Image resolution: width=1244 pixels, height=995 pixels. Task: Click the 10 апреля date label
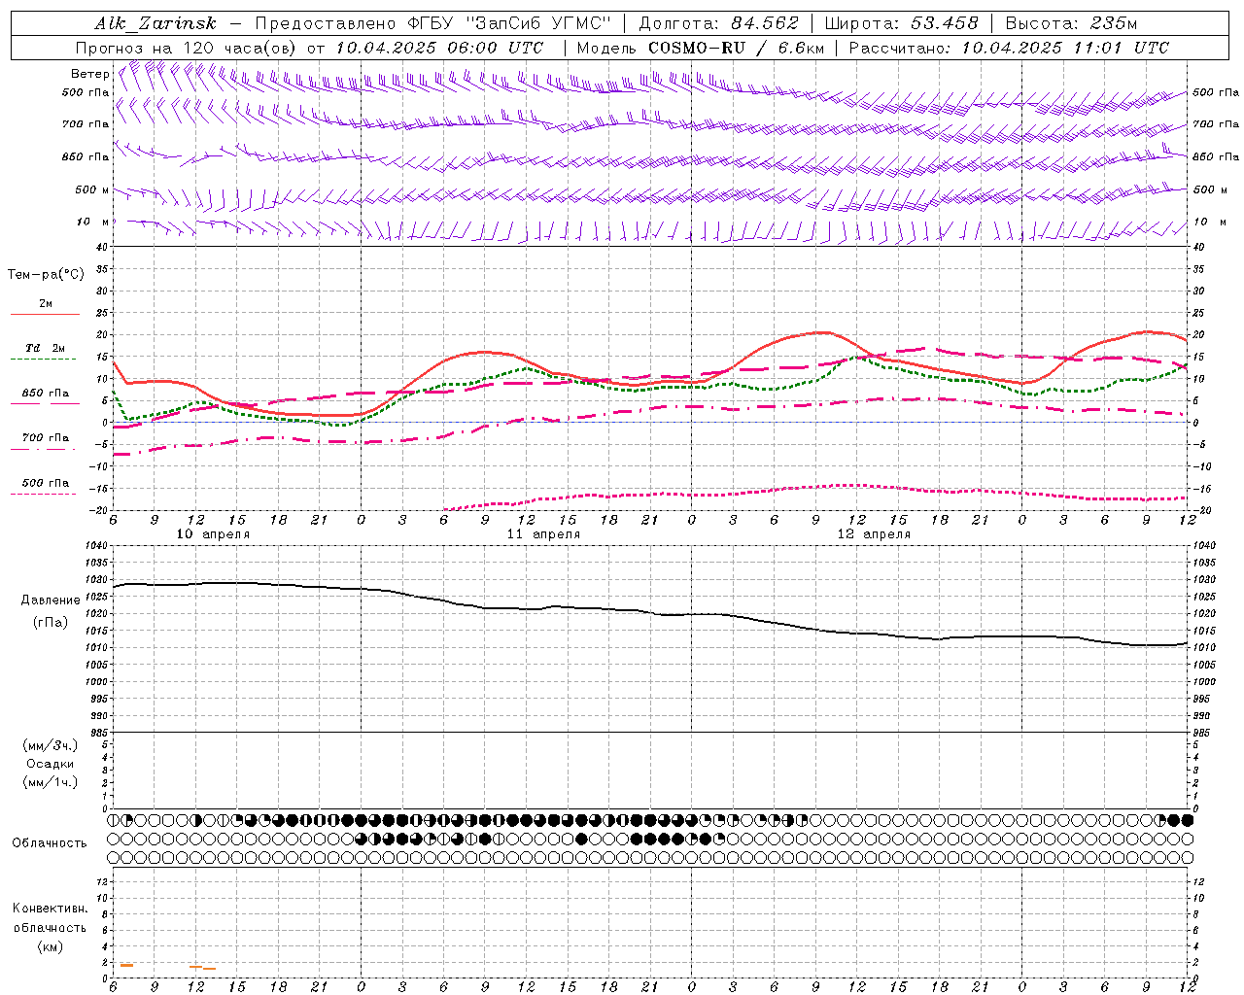[213, 534]
